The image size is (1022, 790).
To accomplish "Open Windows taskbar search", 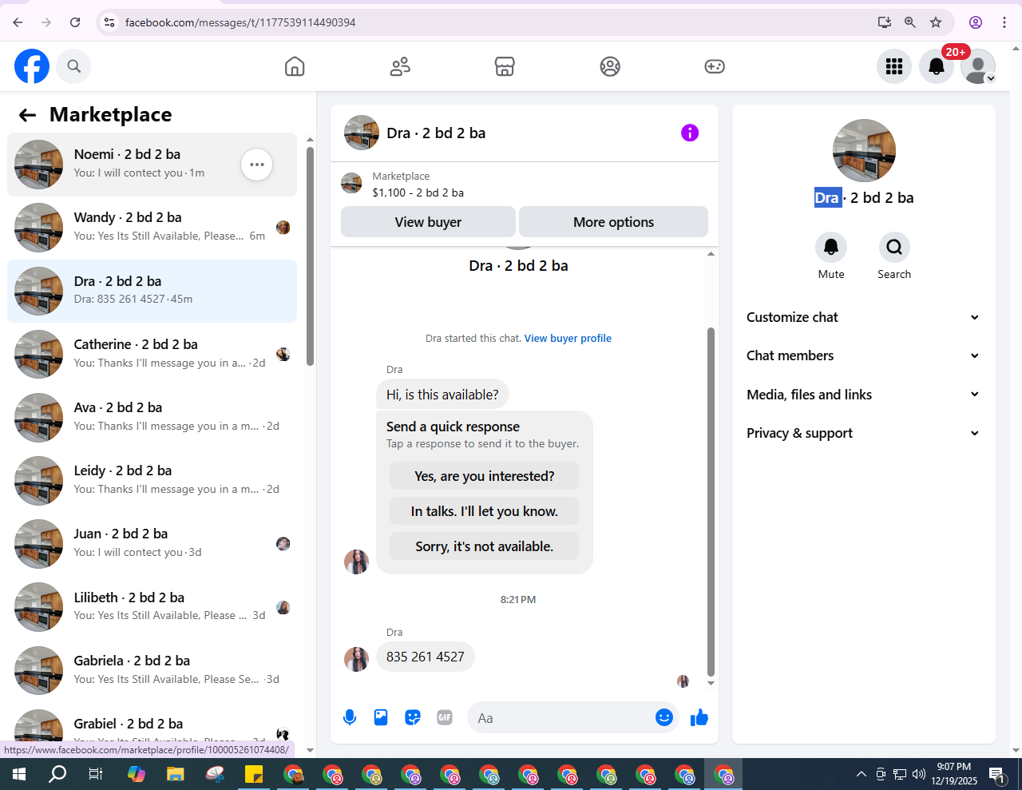I will point(57,774).
